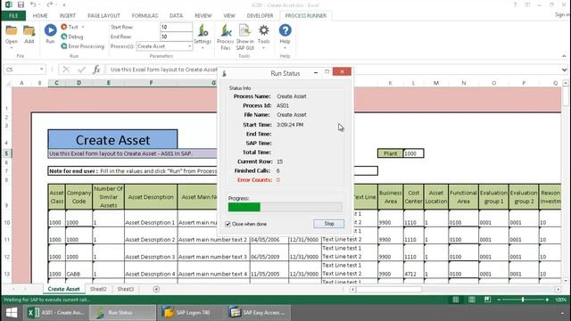This screenshot has height=321, width=571.
Task: Switch to Normal view in status bar
Action: click(x=456, y=300)
